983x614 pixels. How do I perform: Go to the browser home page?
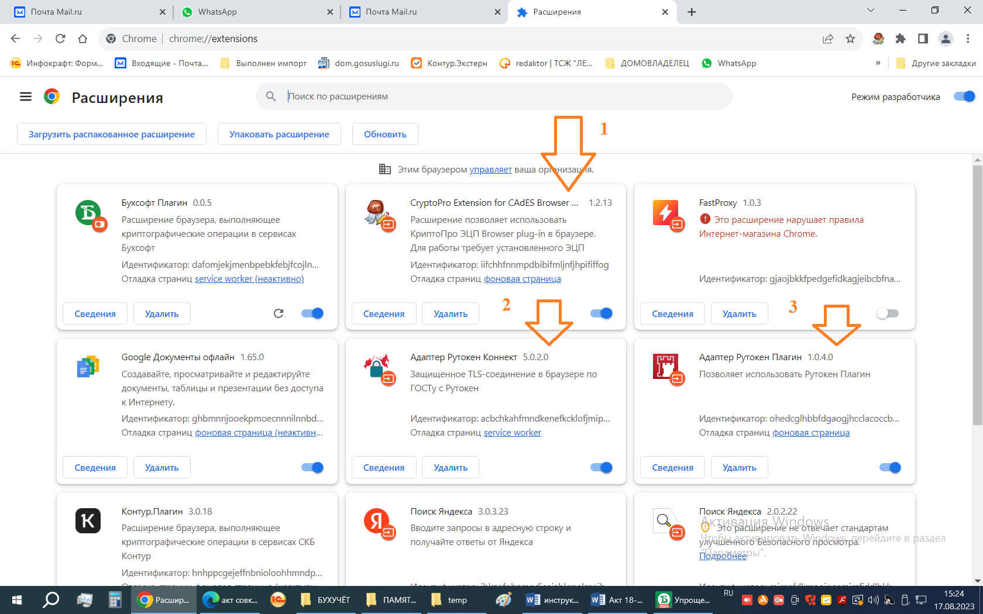point(83,39)
